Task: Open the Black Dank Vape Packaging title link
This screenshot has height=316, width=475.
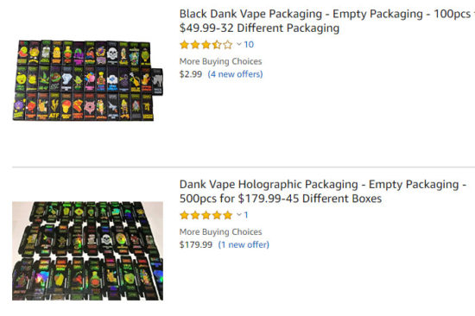Action: (327, 21)
